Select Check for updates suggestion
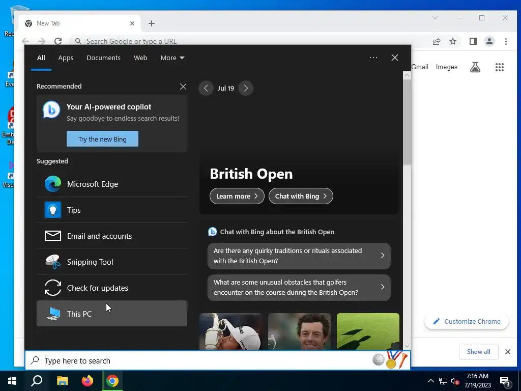Screen dimensions: 521x391 (x=111, y=288)
